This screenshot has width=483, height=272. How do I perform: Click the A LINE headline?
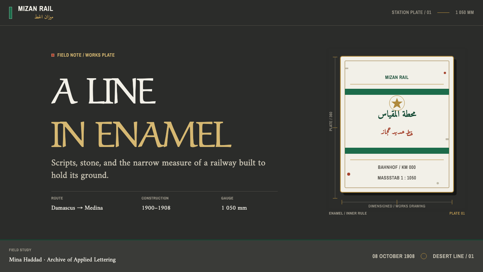click(x=103, y=91)
